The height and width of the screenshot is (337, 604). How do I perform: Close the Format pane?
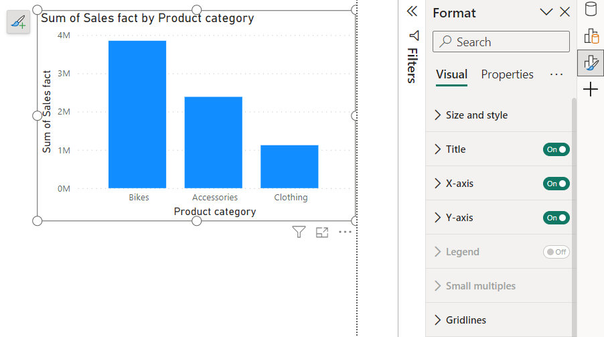click(x=564, y=12)
